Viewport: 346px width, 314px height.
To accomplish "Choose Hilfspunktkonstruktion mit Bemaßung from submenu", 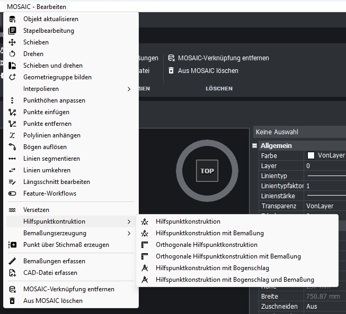I will (209, 233).
